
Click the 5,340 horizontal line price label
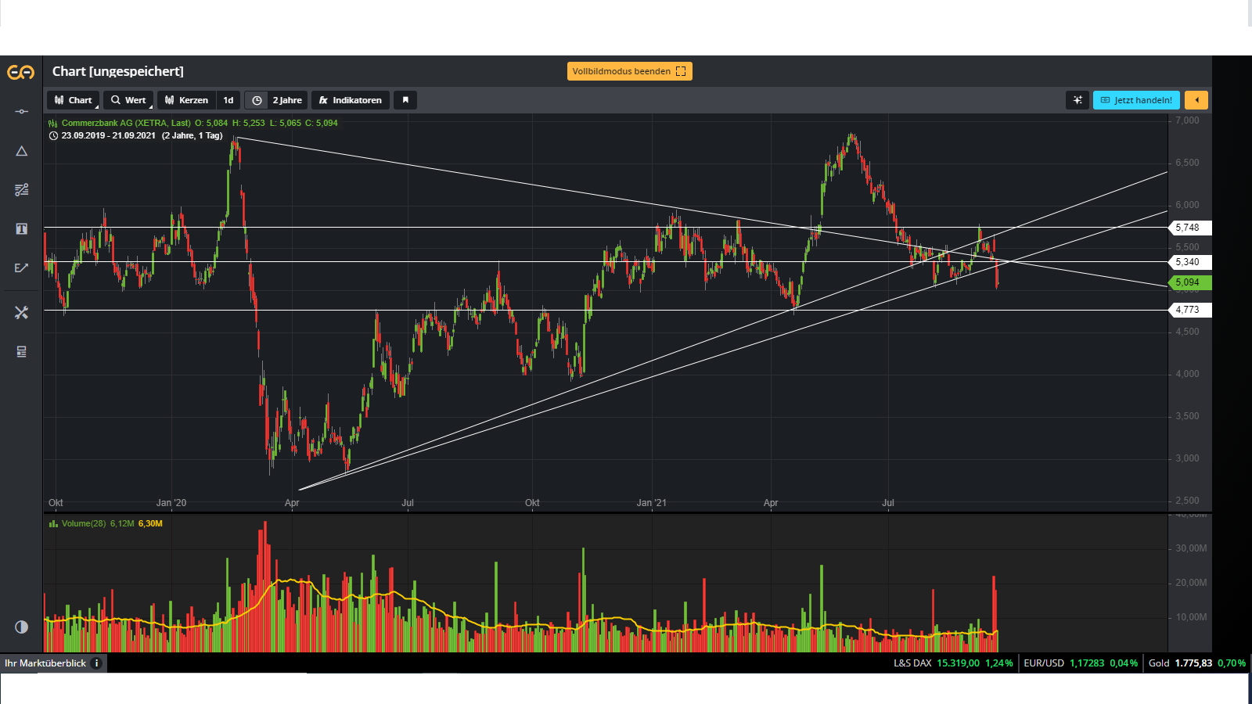[1189, 262]
